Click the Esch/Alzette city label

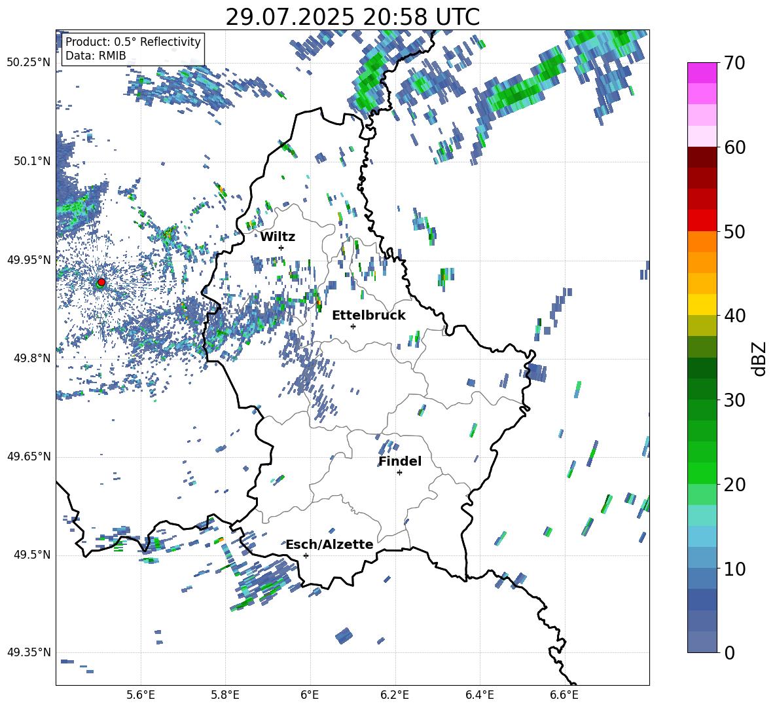(330, 544)
